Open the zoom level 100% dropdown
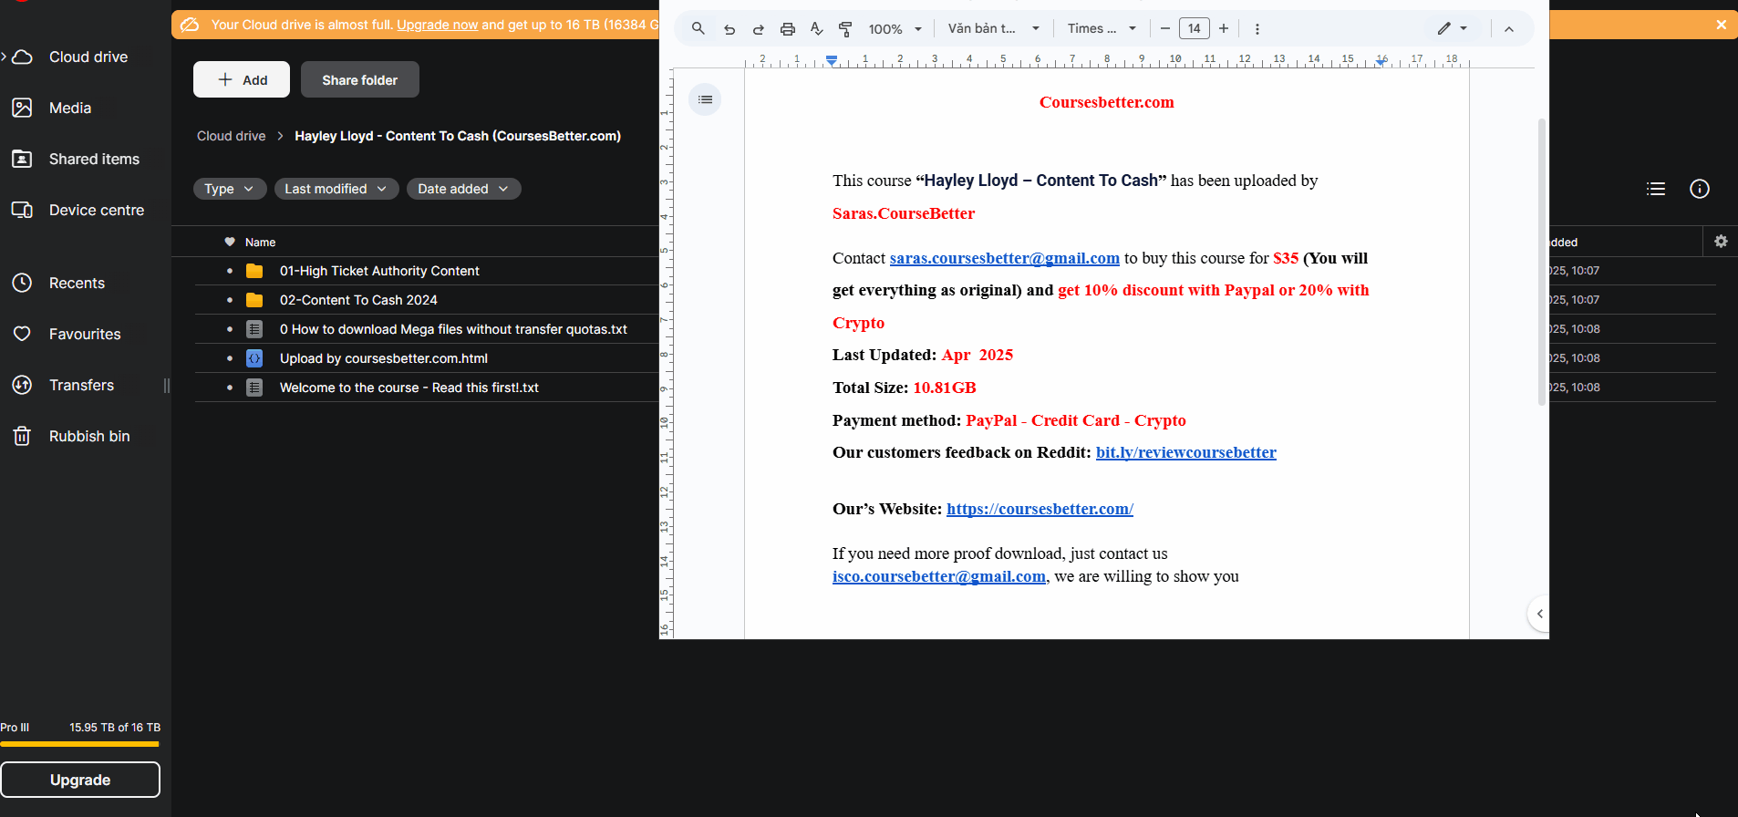 click(x=895, y=29)
